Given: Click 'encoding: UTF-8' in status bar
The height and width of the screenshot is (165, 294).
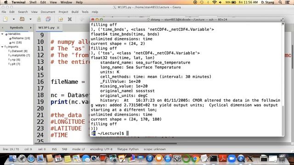Looking at the screenshot, I should coord(101,149).
